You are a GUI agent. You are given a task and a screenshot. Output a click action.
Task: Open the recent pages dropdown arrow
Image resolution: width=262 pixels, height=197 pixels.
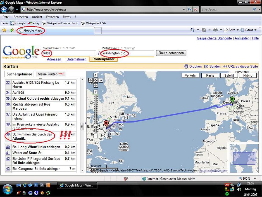(x=17, y=10)
